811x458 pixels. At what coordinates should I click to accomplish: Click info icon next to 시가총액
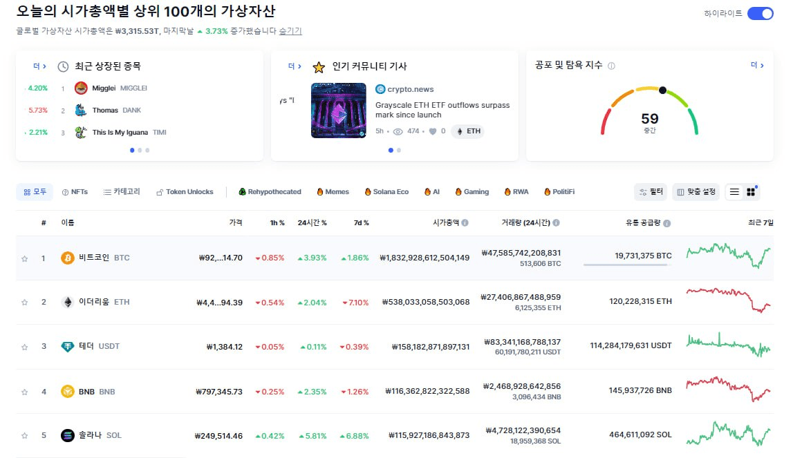tap(465, 223)
